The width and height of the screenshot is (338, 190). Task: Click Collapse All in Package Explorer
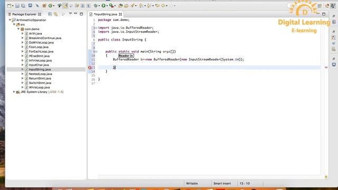[x=50, y=14]
